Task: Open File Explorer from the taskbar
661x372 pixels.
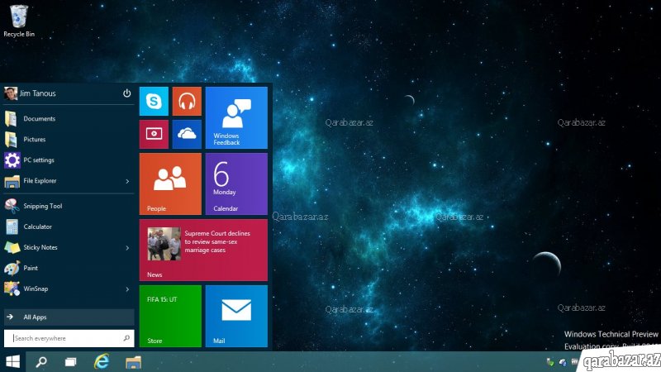Action: click(x=133, y=362)
